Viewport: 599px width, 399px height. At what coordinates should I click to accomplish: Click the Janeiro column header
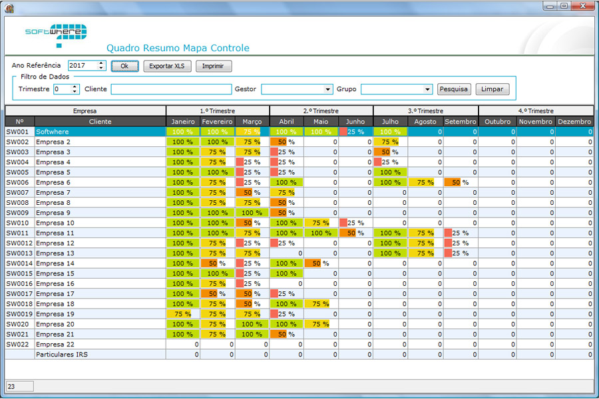(x=183, y=122)
